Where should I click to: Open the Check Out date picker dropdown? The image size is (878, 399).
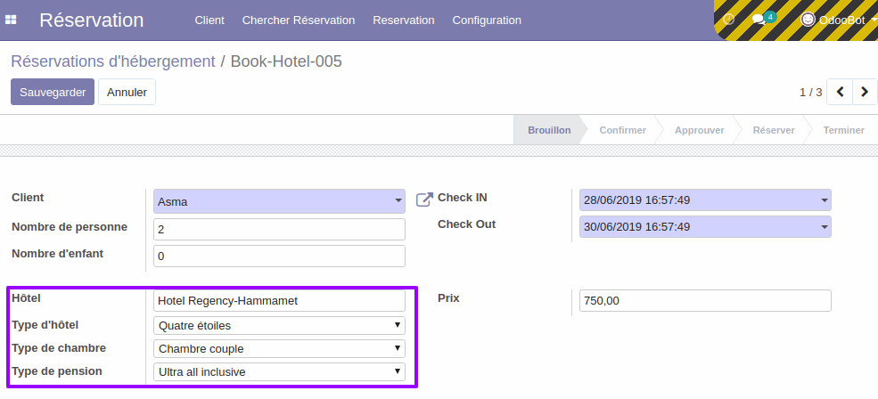(x=705, y=226)
